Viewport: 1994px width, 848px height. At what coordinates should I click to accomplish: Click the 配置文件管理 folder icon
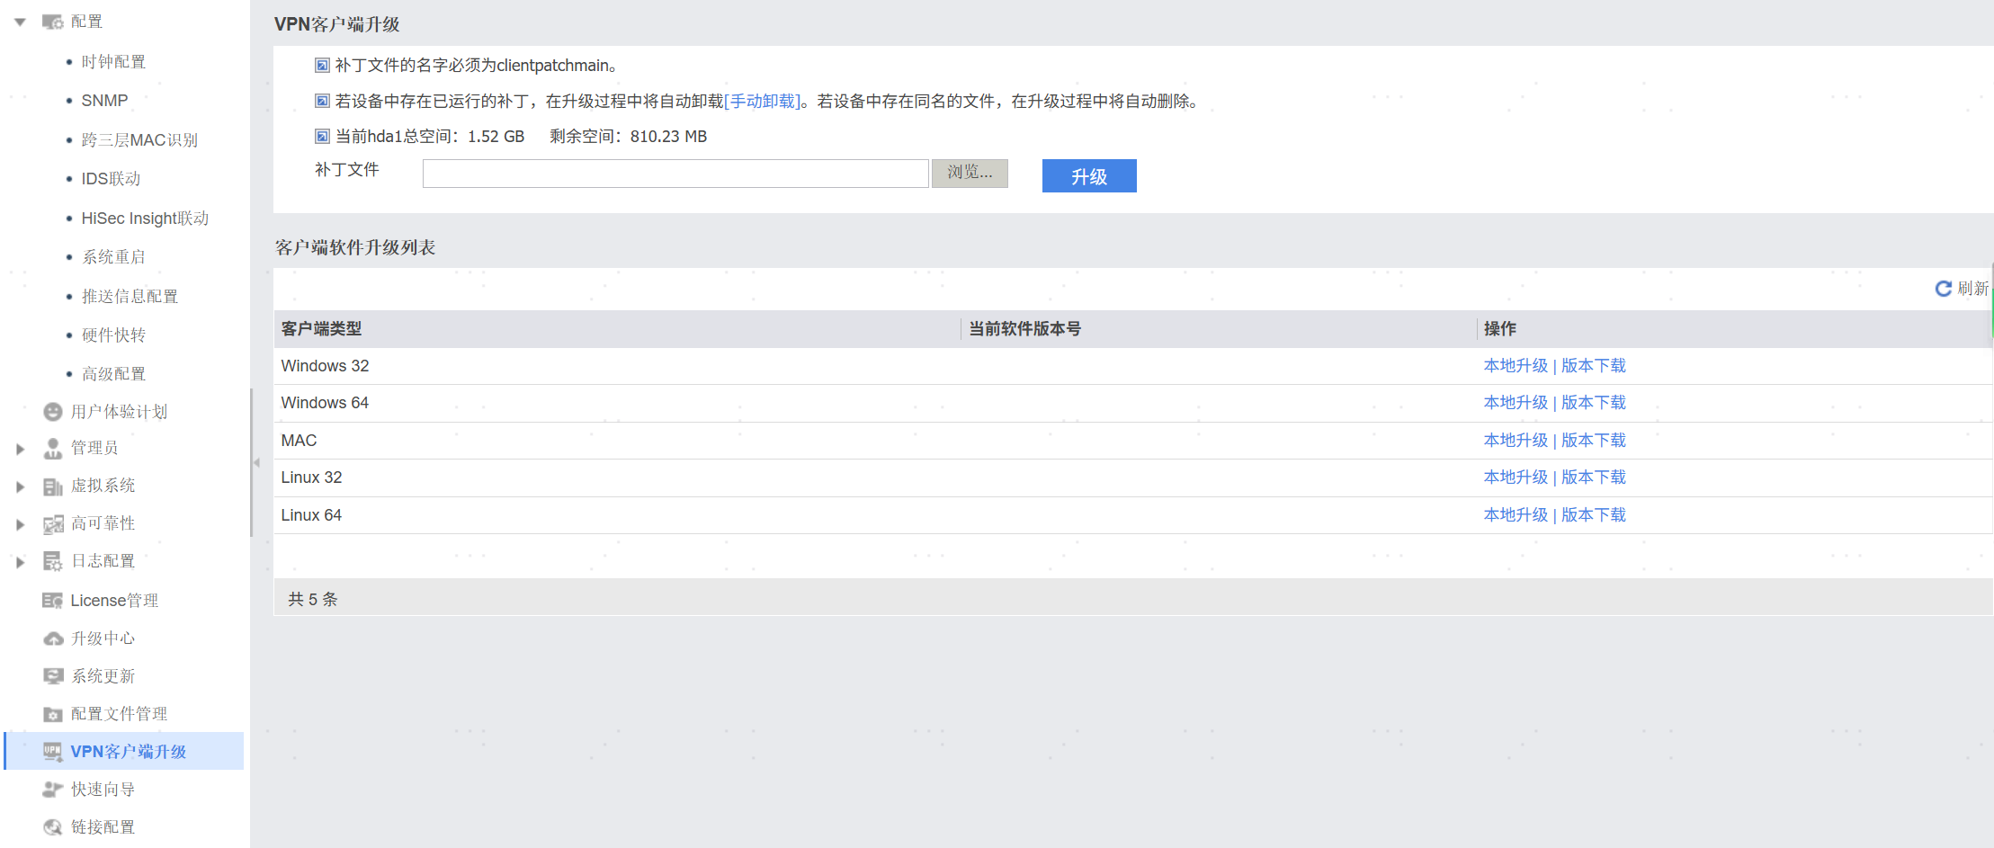click(53, 714)
